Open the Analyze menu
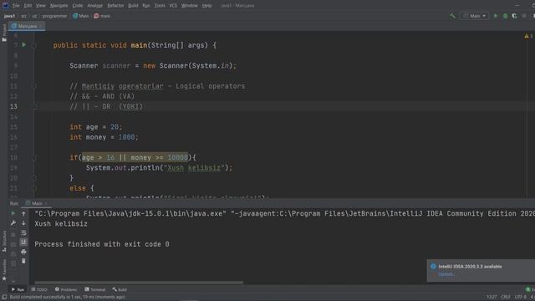The height and width of the screenshot is (301, 535). tap(94, 6)
